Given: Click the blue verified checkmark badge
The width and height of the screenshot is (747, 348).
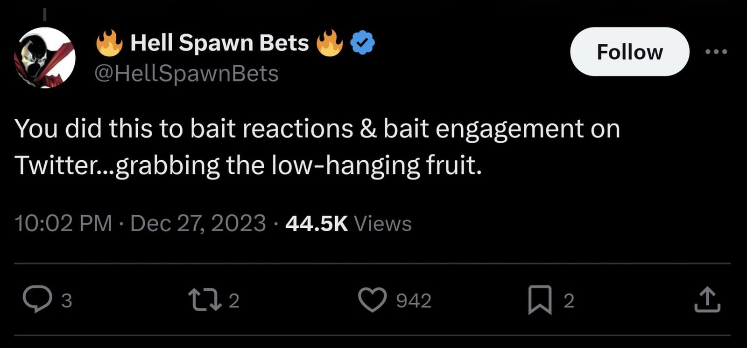Looking at the screenshot, I should point(362,43).
